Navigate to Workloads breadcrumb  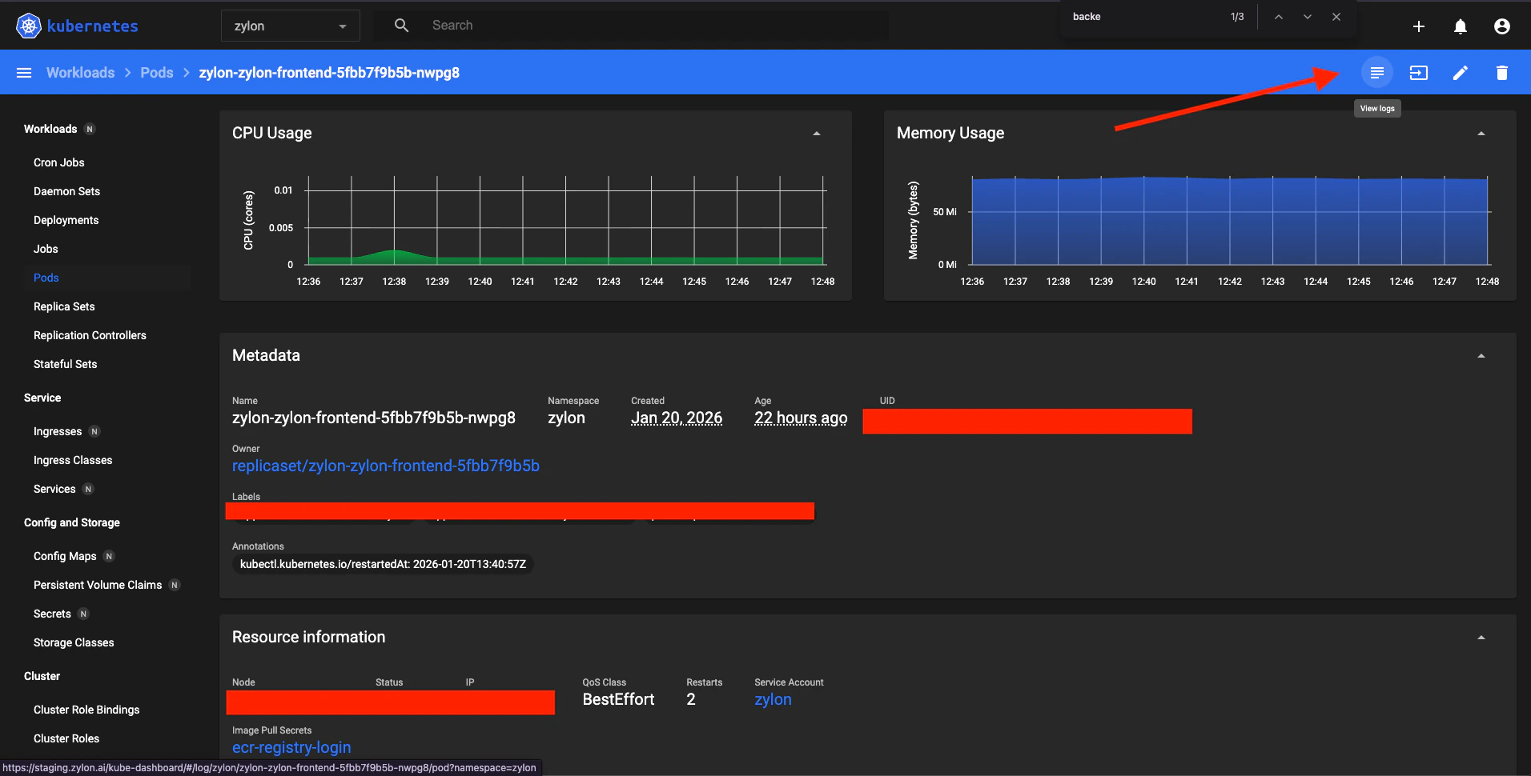coord(80,73)
